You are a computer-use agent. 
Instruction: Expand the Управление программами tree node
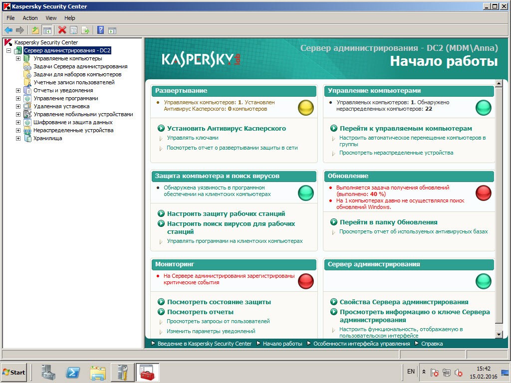click(x=18, y=98)
